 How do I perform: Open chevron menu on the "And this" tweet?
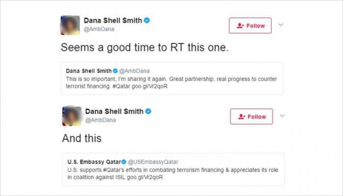[281, 116]
